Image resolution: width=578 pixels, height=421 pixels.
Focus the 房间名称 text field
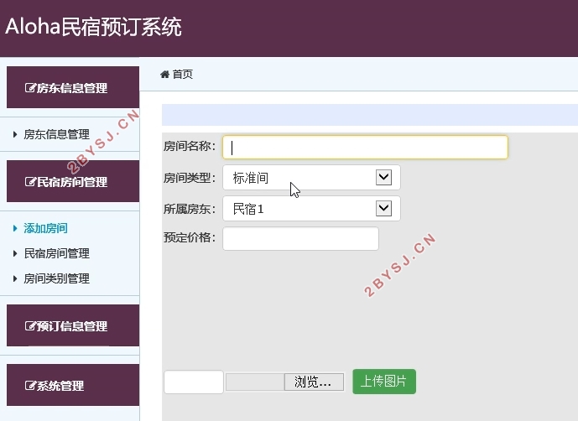click(365, 147)
